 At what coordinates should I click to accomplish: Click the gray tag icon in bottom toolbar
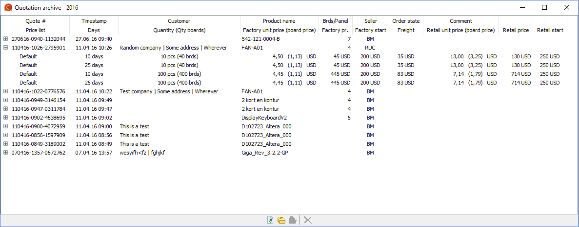pyautogui.click(x=293, y=220)
